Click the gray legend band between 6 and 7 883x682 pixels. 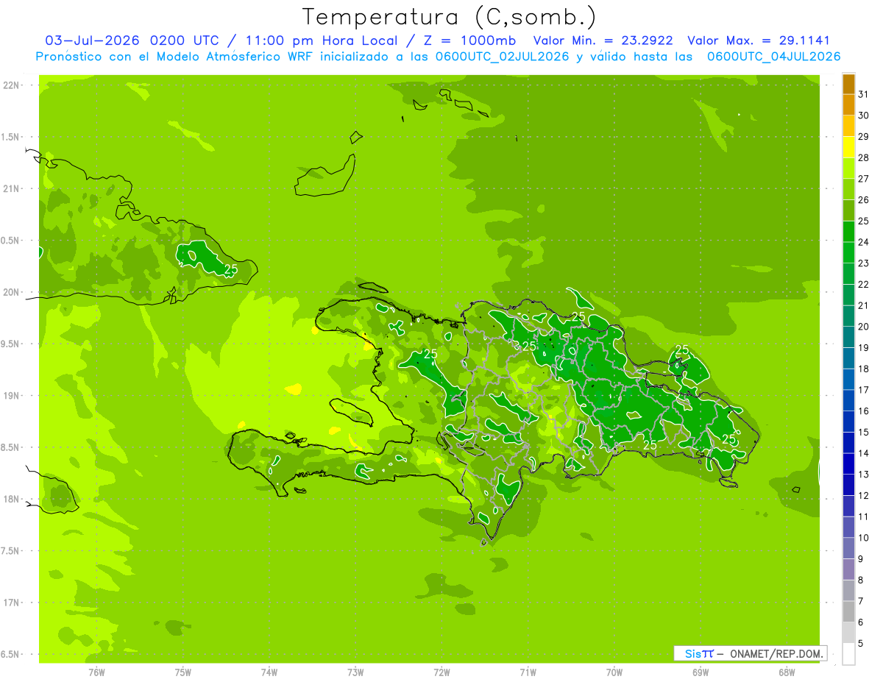tap(848, 612)
